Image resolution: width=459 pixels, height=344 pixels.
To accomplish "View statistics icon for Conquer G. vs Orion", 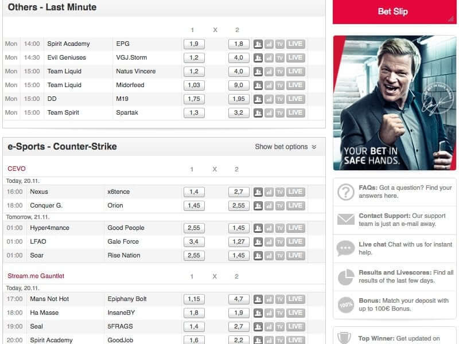I will click(x=269, y=206).
